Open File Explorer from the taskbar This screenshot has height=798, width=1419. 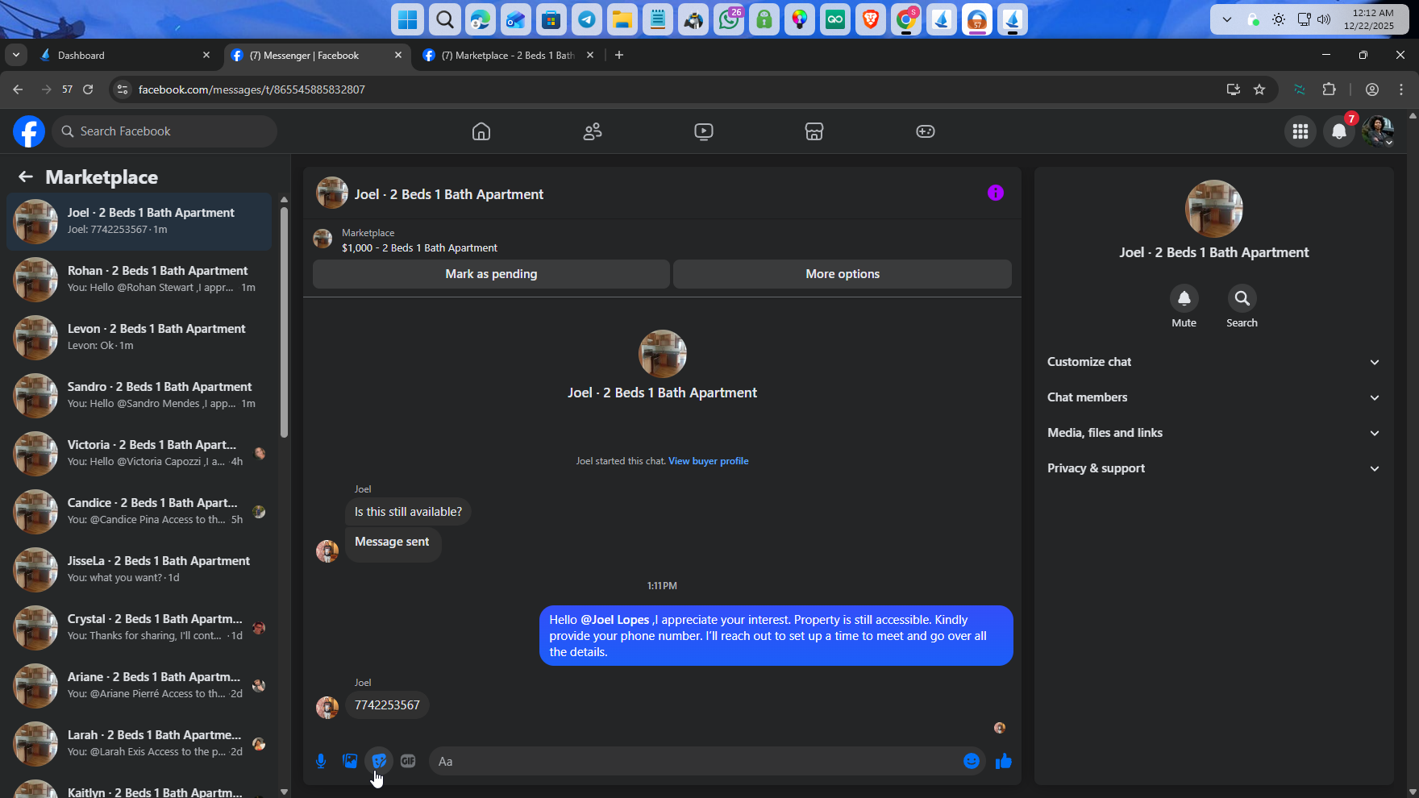622,19
